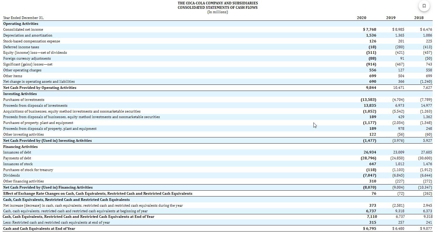
Task: Click 'Net increase (decrease) in cash' row label
Action: [93, 206]
